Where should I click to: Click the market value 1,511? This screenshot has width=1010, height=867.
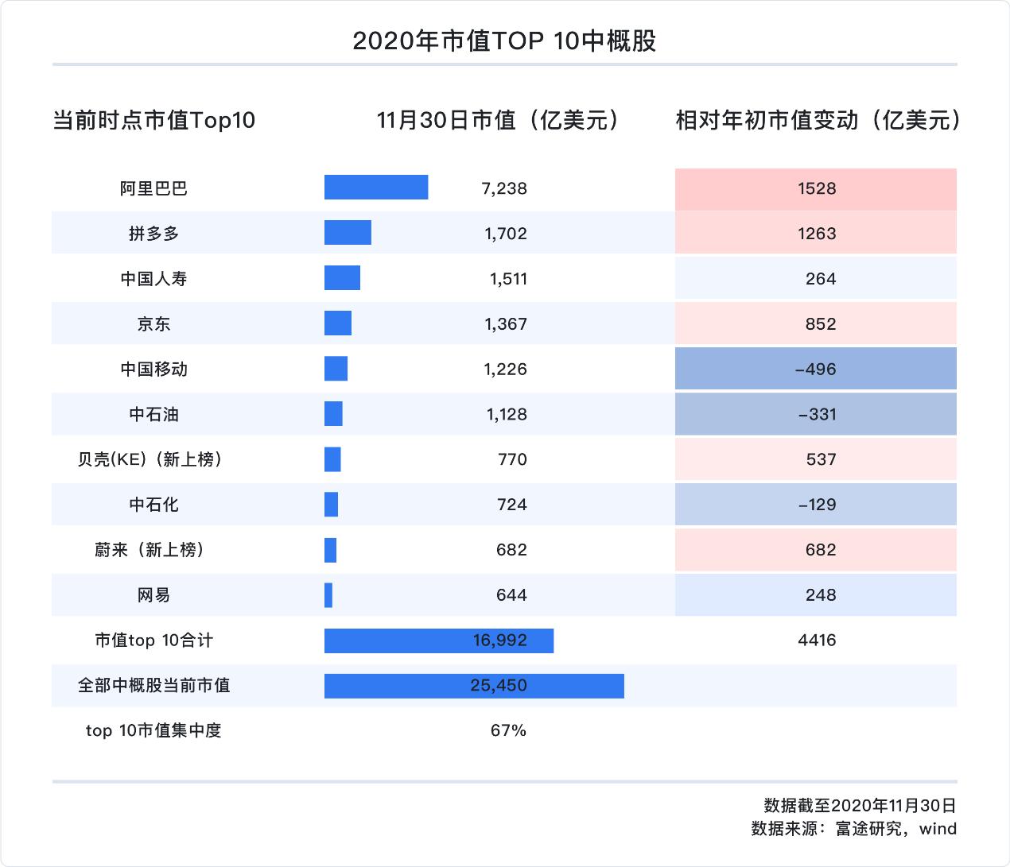click(508, 279)
